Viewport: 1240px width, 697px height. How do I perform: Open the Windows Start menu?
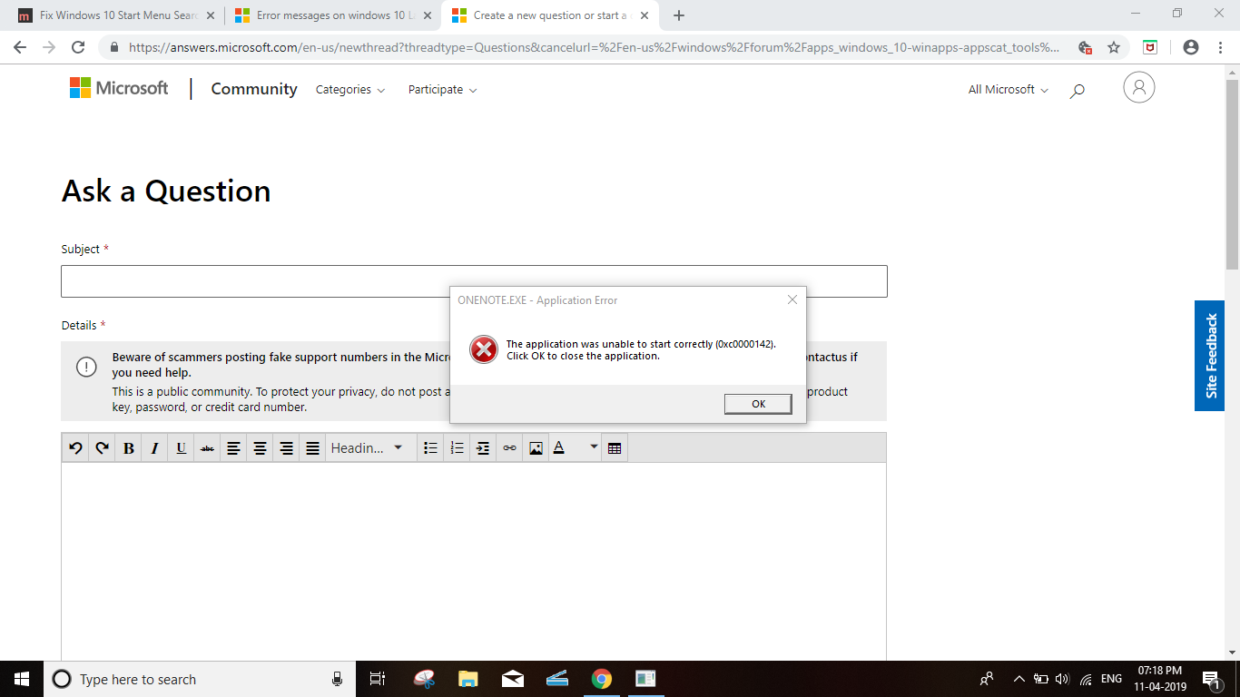pos(22,679)
